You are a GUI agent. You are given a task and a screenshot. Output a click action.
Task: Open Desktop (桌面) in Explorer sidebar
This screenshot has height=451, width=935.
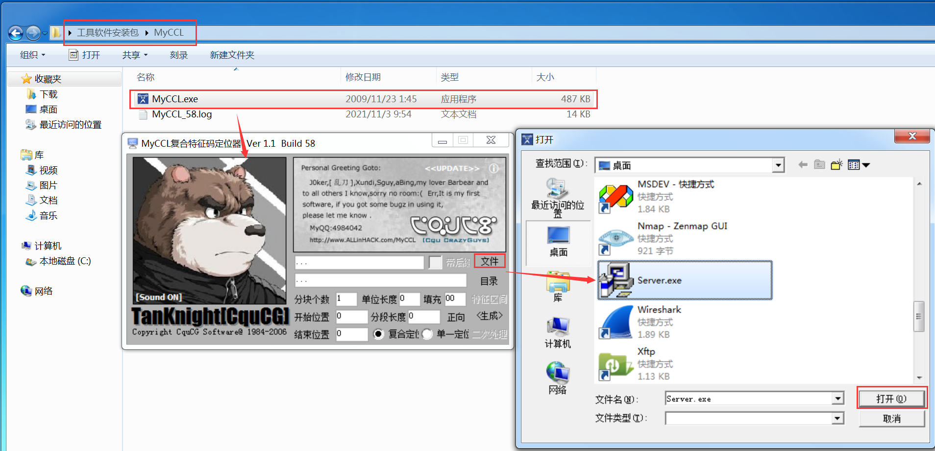point(42,109)
